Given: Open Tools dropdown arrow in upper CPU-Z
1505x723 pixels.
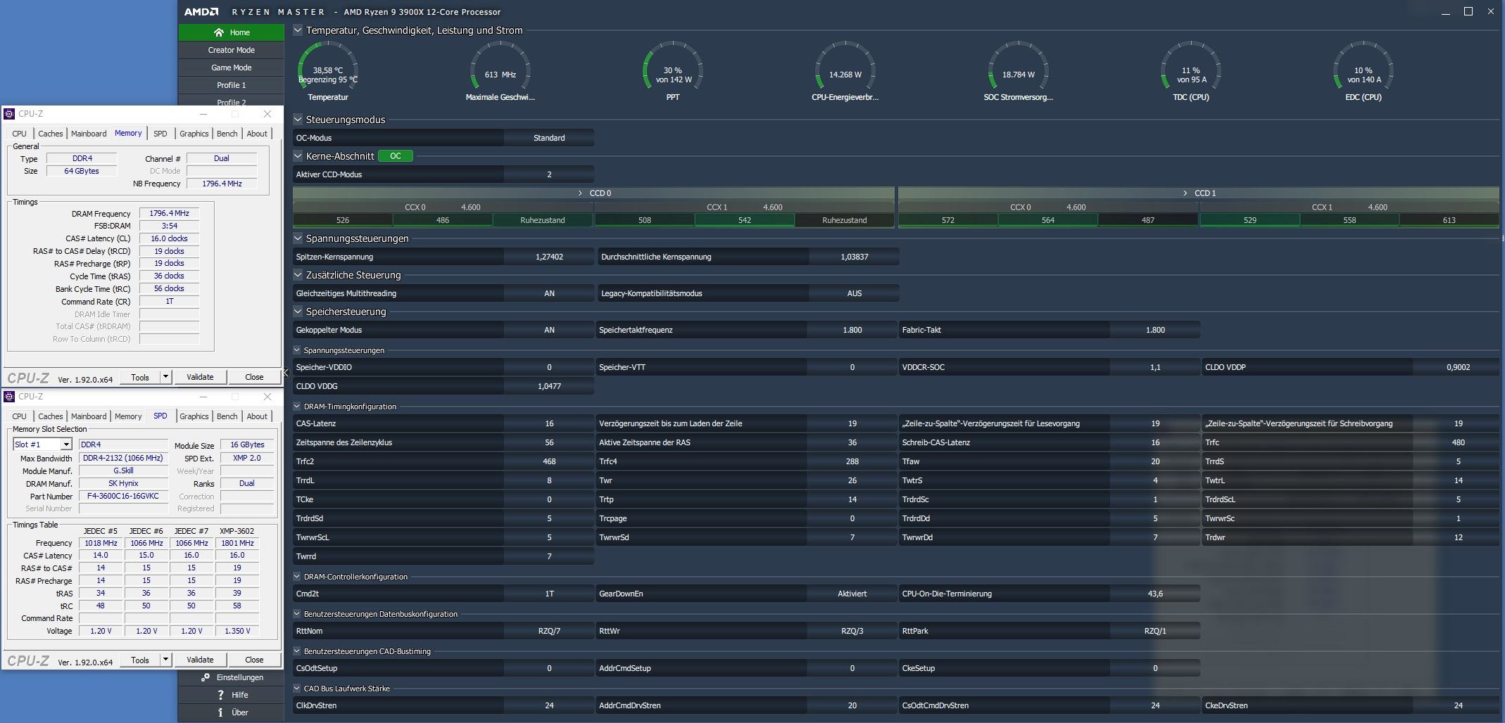Looking at the screenshot, I should (165, 377).
